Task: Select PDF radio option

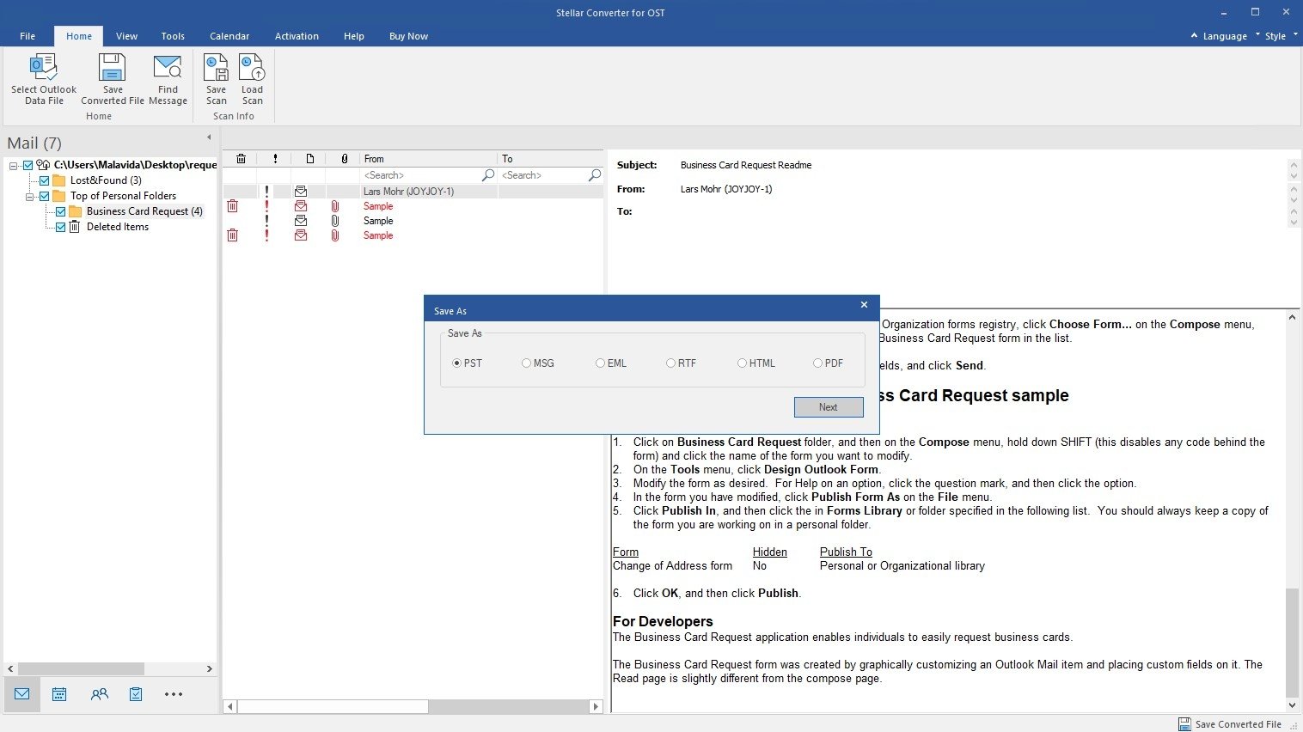Action: point(817,363)
